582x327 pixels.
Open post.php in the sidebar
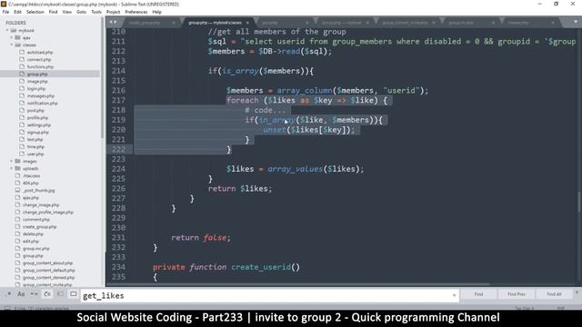point(35,111)
